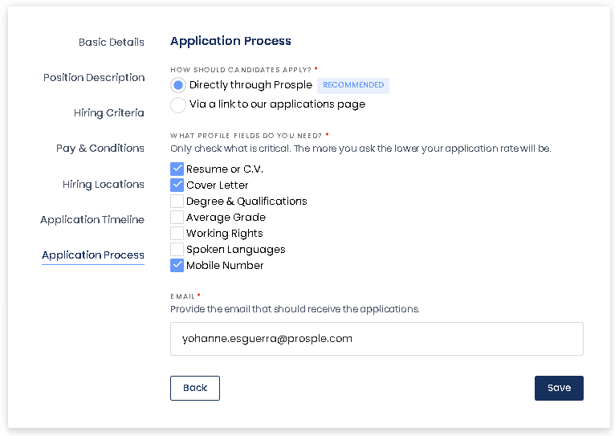This screenshot has height=436, width=615.
Task: Uncheck the Resume or C.V. checkbox
Action: point(177,169)
